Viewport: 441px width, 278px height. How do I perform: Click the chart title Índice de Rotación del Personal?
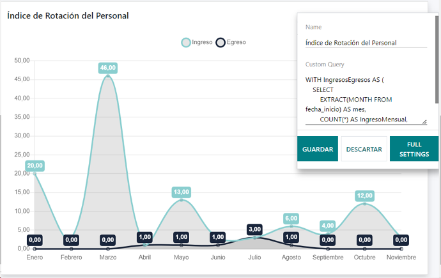(68, 15)
